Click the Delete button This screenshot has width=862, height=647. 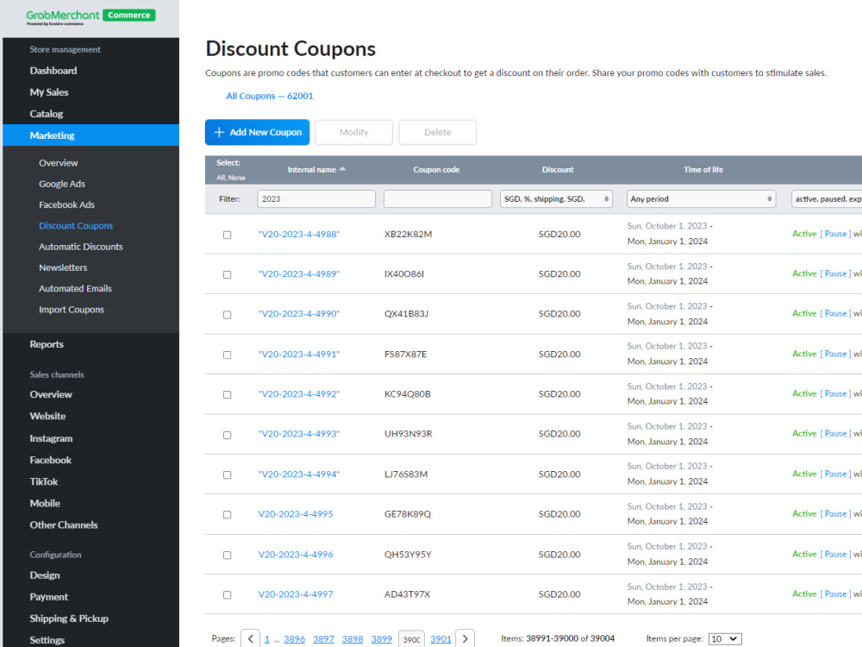click(438, 132)
